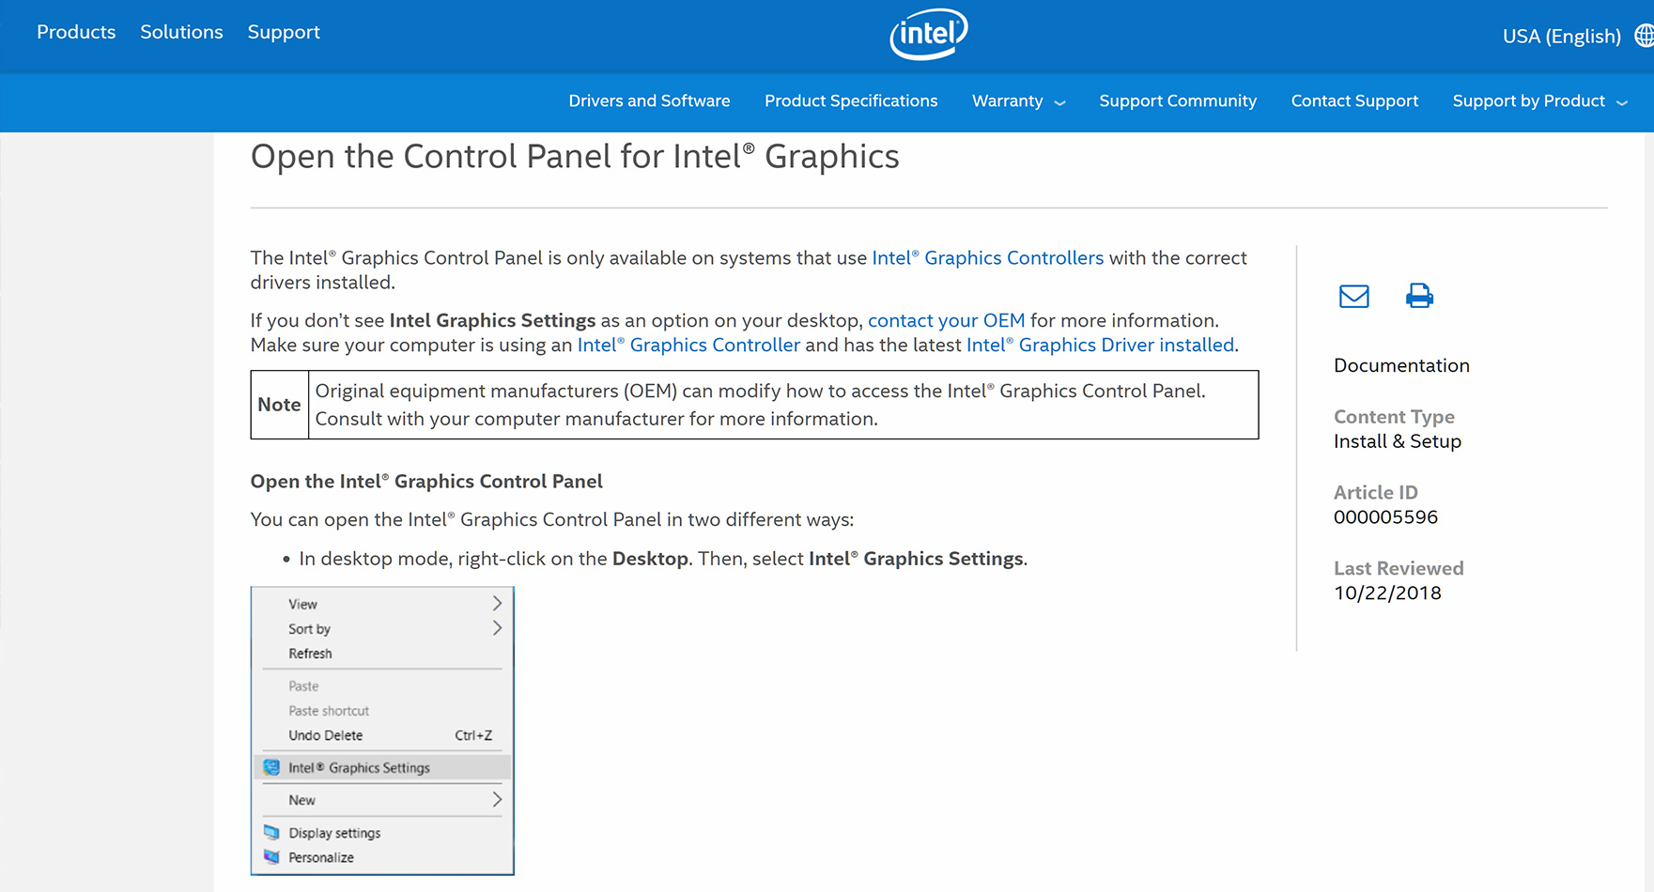Open Intel Graphics Controllers link

[x=987, y=258]
